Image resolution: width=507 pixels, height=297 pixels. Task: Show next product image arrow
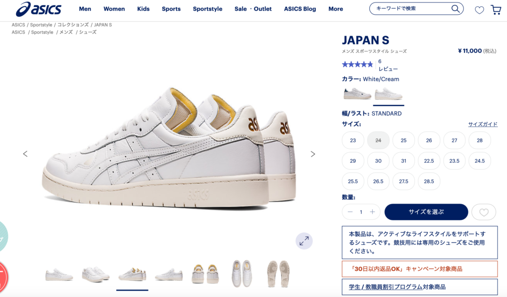(x=313, y=154)
